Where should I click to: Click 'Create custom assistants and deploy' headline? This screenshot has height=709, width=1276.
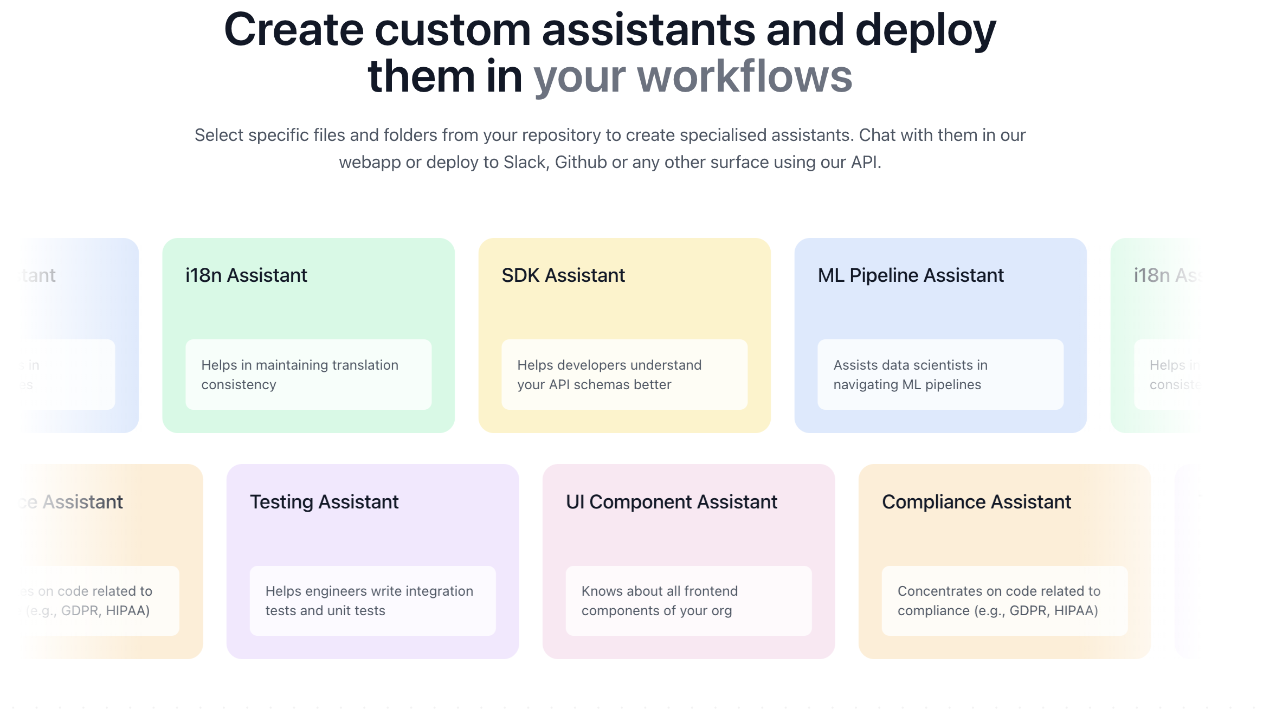(610, 30)
